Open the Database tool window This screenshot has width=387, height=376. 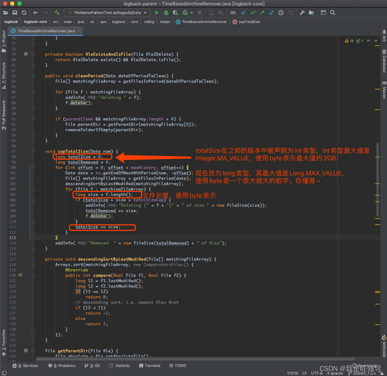pos(384,61)
